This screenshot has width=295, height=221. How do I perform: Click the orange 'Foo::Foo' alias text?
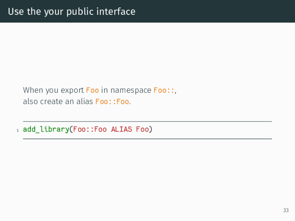tap(112, 102)
